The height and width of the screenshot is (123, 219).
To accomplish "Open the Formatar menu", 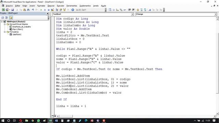I will (x=41, y=6).
